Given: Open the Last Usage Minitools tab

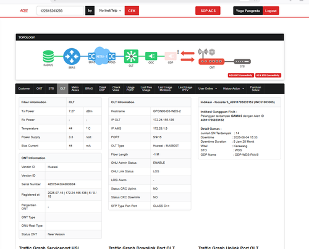Looking at the screenshot, I should click(165, 88).
